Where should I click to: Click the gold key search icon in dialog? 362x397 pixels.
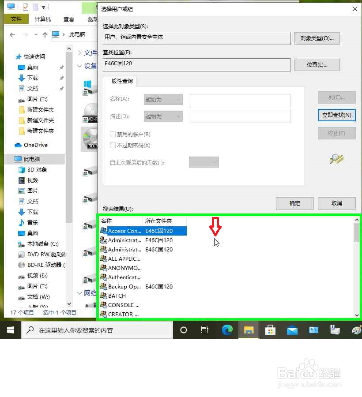(x=337, y=159)
